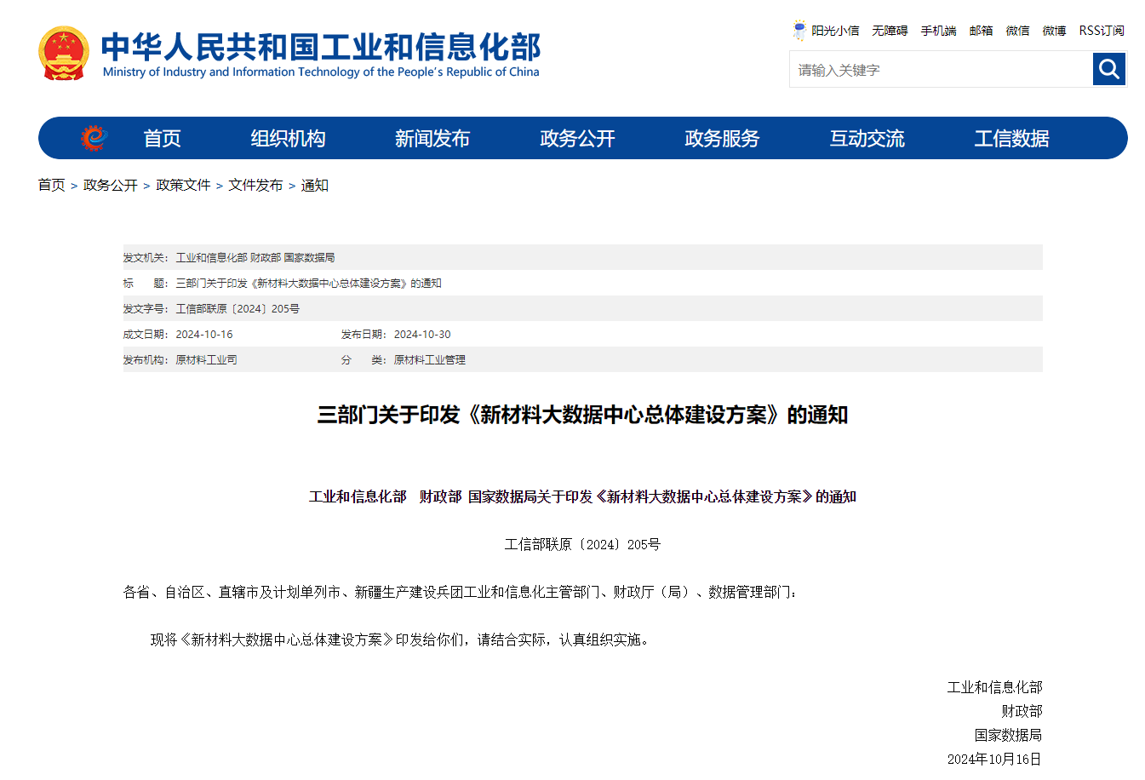
Task: Open the 手机端 mobile version
Action: click(938, 31)
